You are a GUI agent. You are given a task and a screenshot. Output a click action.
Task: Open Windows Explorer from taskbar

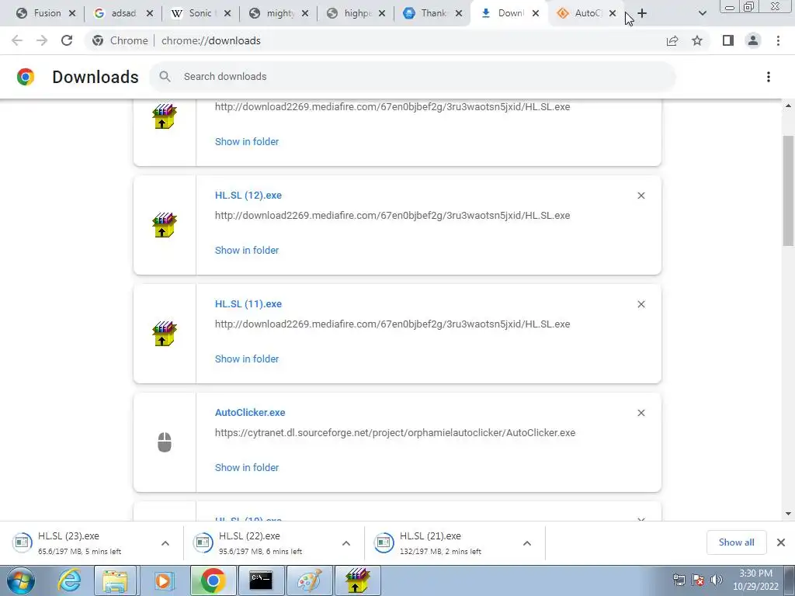(115, 580)
